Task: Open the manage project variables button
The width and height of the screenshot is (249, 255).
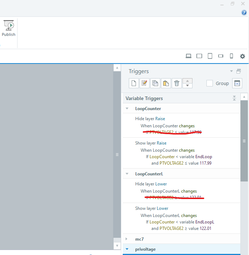Action: [237, 83]
